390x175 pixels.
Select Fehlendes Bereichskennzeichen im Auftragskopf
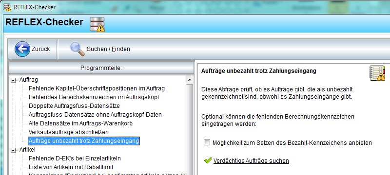[94, 97]
